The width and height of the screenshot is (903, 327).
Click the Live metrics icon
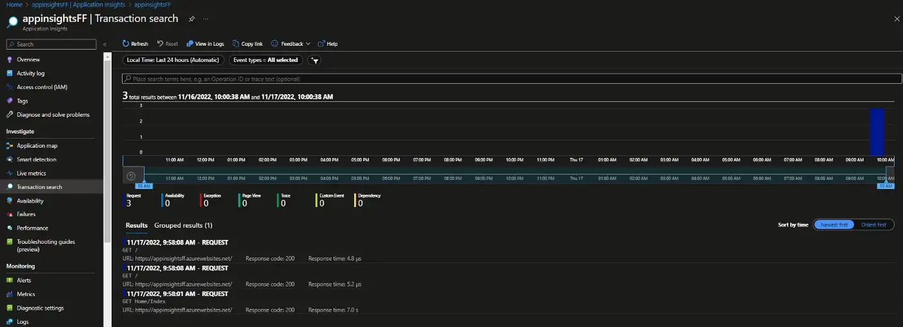coord(10,173)
